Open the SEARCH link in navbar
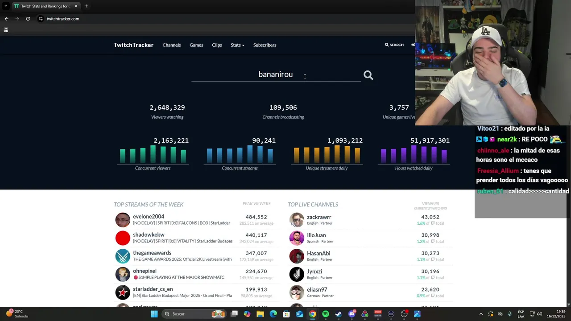The width and height of the screenshot is (571, 321). tap(394, 45)
